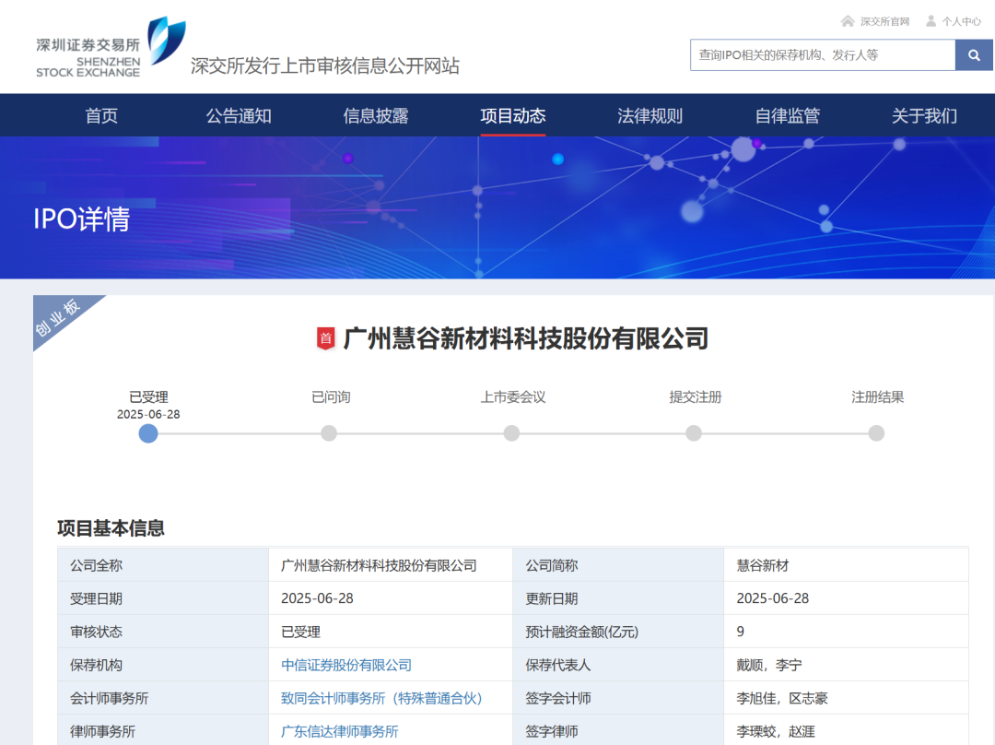Viewport: 995px width, 745px height.
Task: Click the date 2025-06-28 under 已受理 stage
Action: pyautogui.click(x=148, y=414)
